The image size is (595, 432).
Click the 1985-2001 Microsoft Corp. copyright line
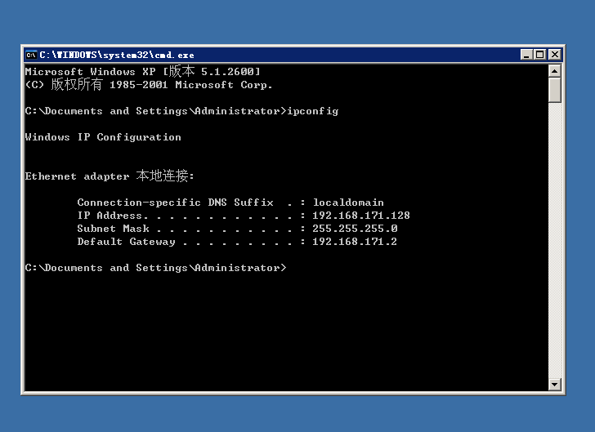[149, 84]
